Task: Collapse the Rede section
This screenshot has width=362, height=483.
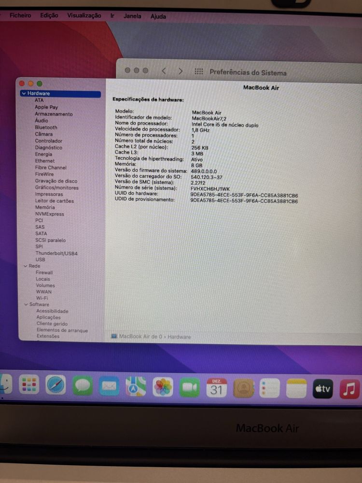Action: point(26,266)
